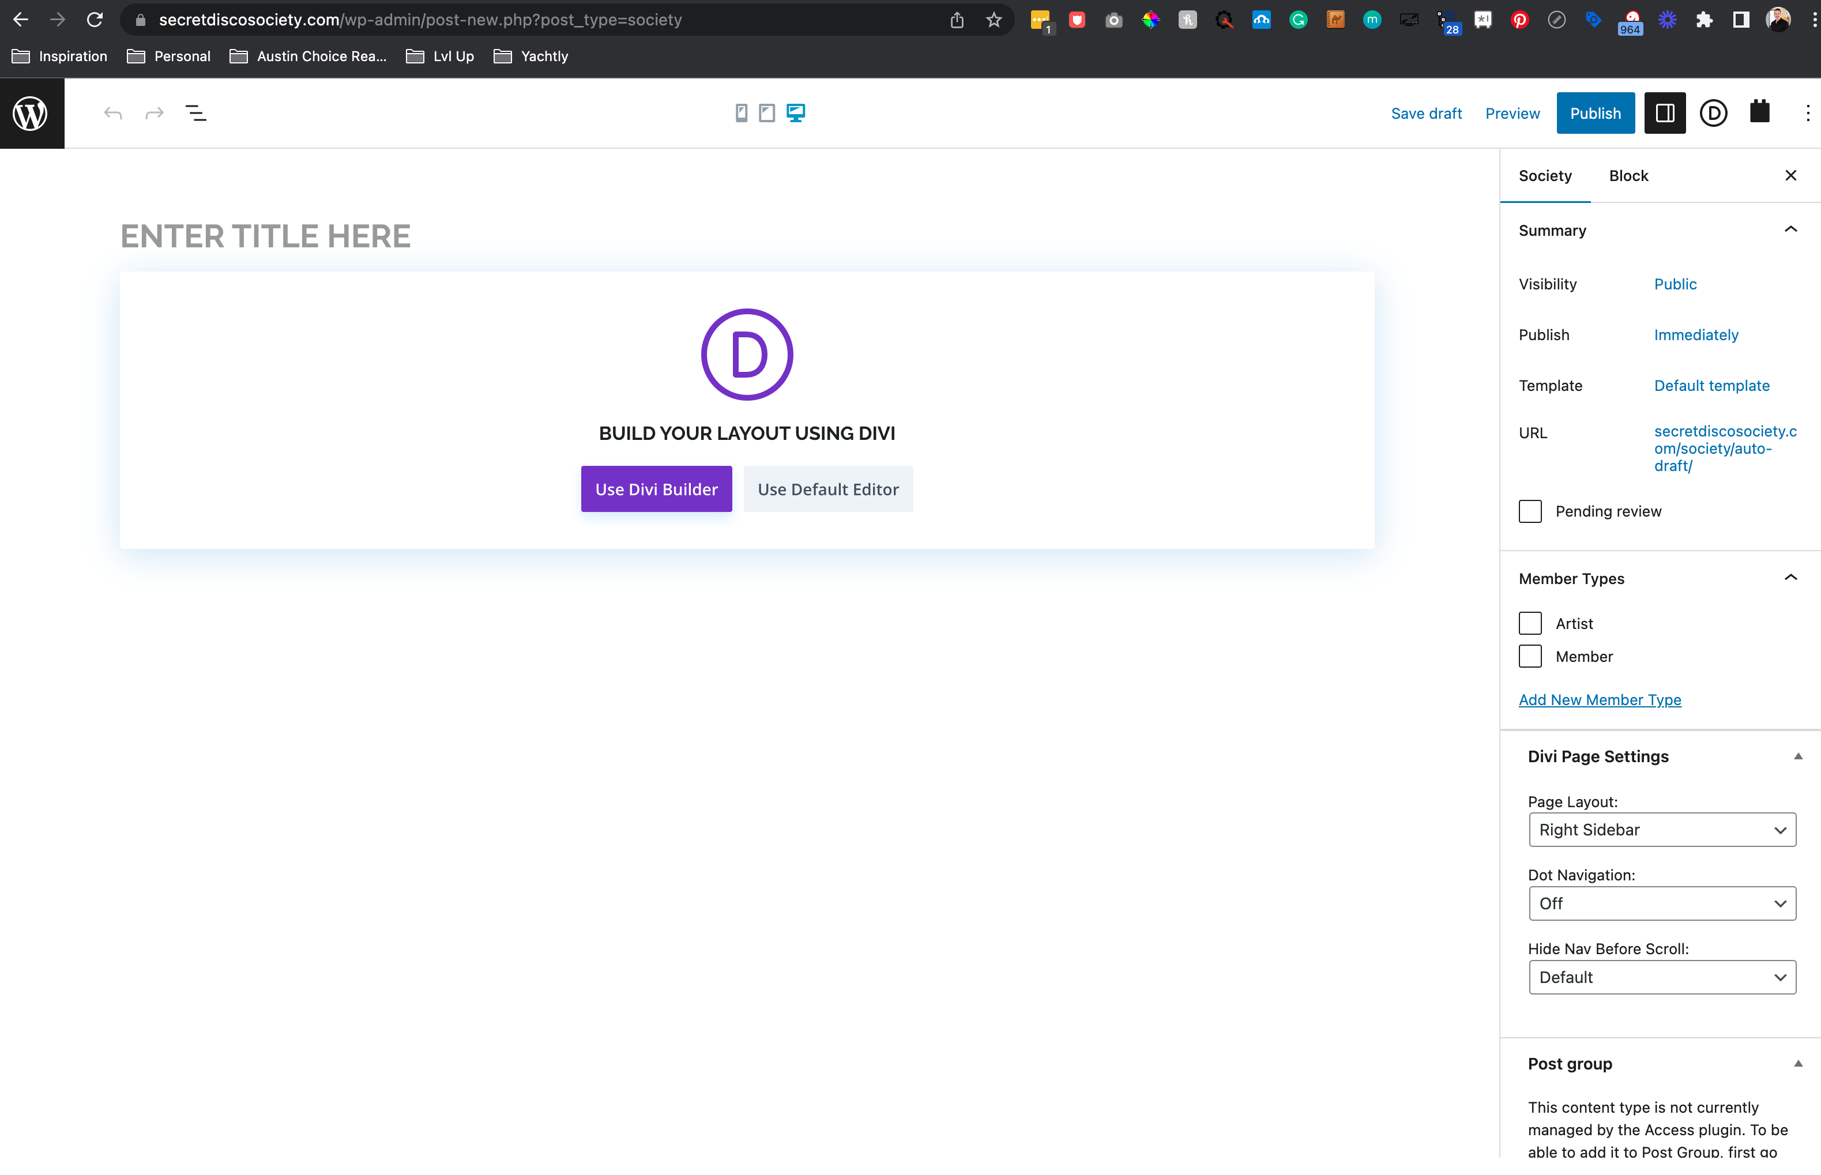The image size is (1821, 1175).
Task: Open the Hide Nav Before Scroll dropdown
Action: (1661, 977)
